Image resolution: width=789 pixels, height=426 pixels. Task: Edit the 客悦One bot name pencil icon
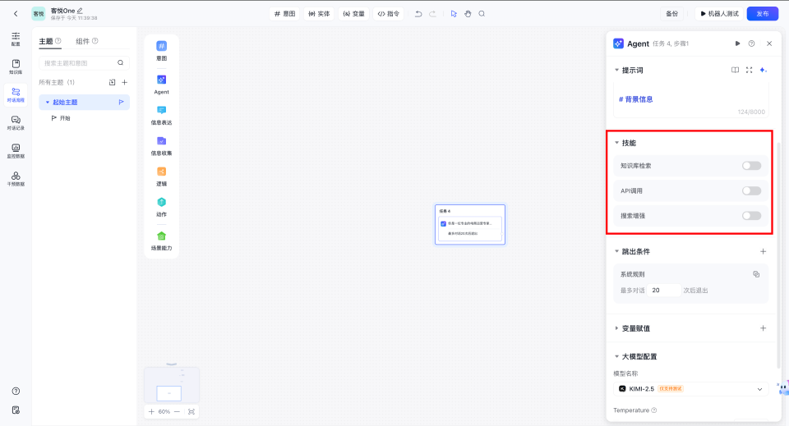80,10
